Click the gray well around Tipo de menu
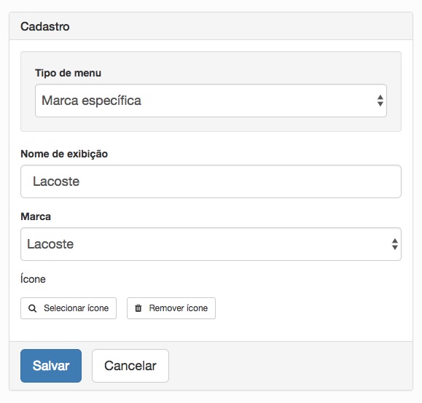Screen dimensions: 422x403 coord(211,125)
